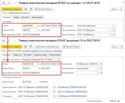
Task: Open the Поставщик record
Action: [55, 96]
